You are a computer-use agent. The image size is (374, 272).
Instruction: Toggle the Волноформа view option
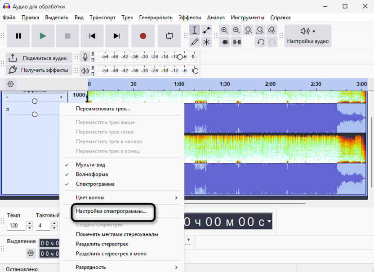click(92, 174)
